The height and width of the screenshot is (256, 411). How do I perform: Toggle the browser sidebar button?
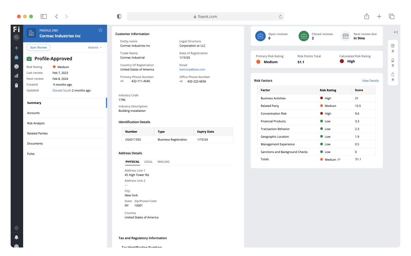pyautogui.click(x=44, y=16)
